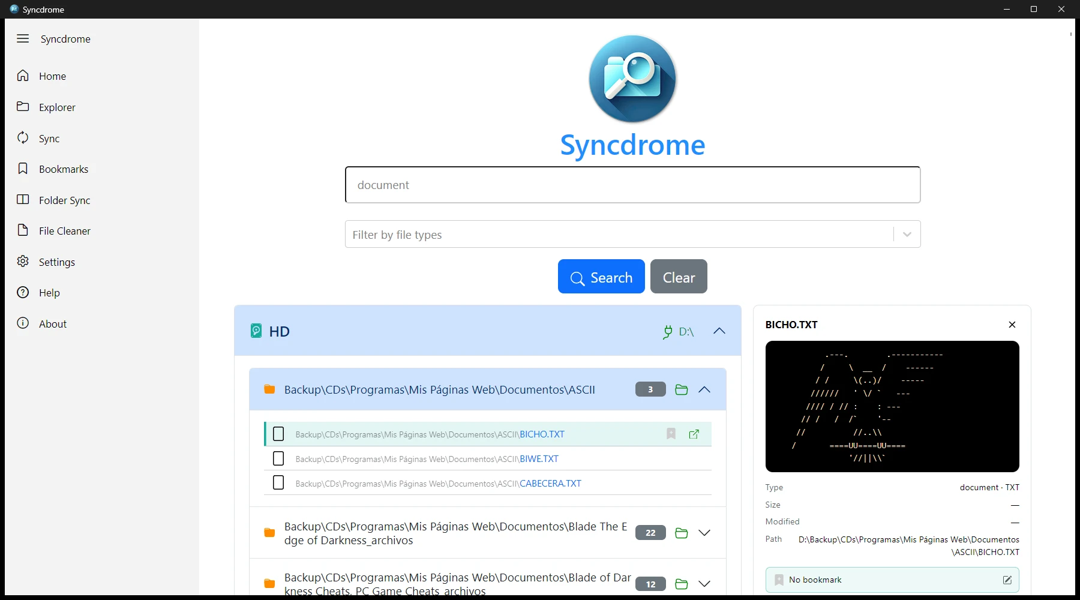Click the Folder Sync columns icon

[23, 199]
